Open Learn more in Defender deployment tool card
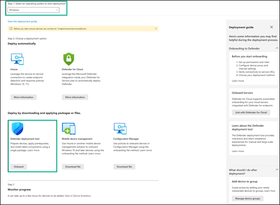The height and width of the screenshot is (205, 280). 33,151
